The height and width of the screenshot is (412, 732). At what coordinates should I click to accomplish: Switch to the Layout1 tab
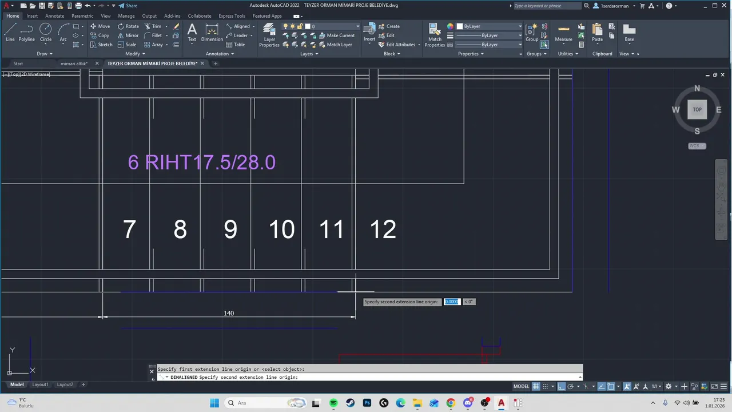click(x=40, y=385)
